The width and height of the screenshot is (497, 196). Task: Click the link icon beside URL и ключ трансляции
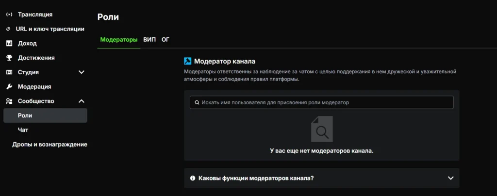[x=9, y=29]
